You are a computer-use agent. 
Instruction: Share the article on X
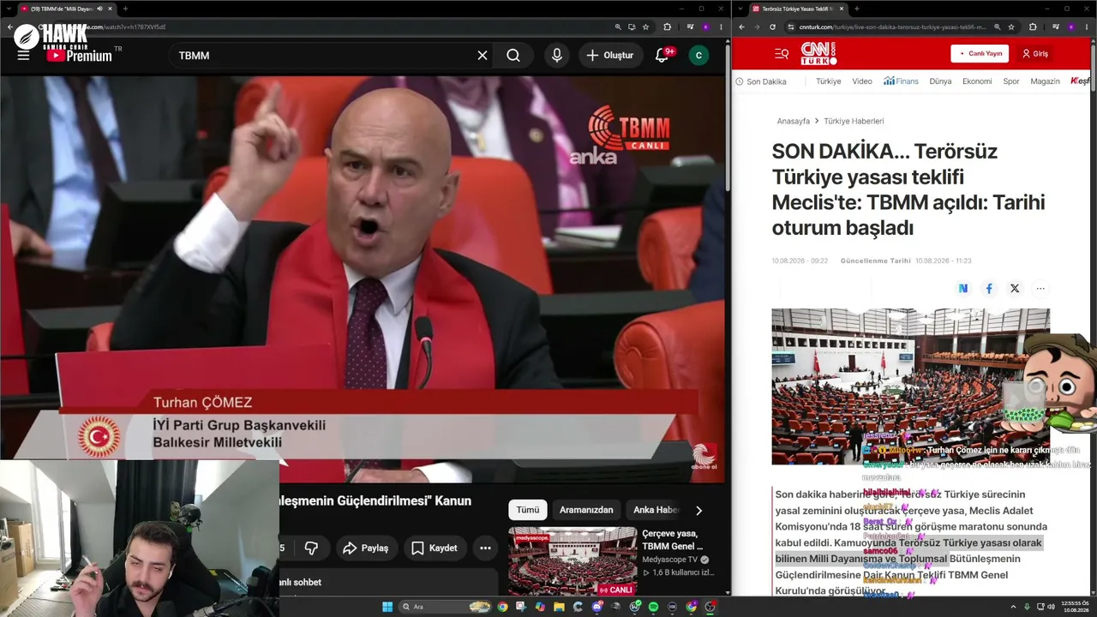pos(1015,289)
